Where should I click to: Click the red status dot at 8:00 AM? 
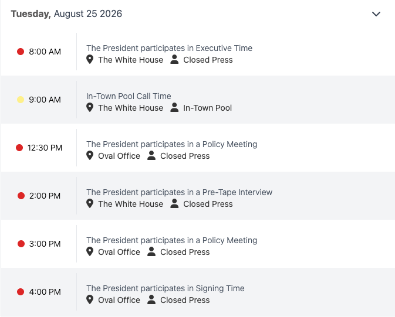[21, 52]
